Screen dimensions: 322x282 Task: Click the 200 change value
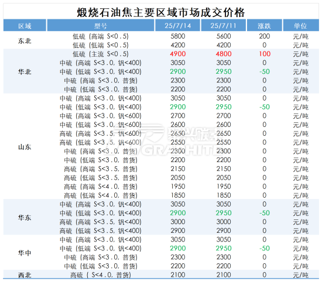tap(265, 36)
